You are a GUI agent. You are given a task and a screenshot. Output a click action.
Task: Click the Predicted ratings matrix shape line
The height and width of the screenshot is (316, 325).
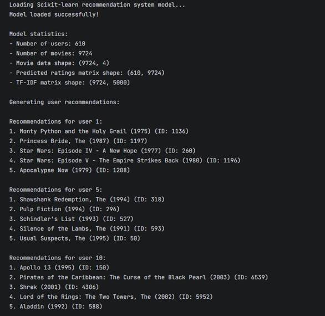(87, 73)
